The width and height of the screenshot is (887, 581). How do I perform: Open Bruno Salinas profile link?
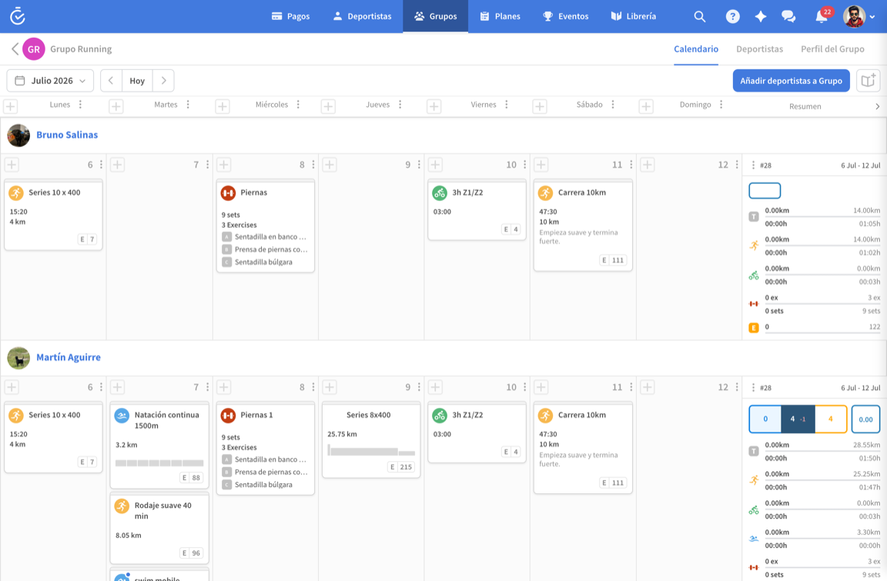tap(67, 135)
